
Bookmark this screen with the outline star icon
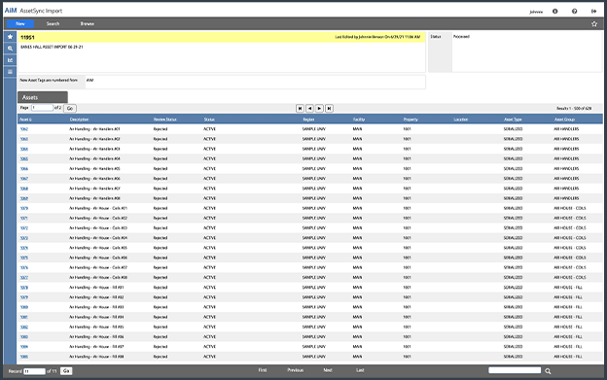594,24
